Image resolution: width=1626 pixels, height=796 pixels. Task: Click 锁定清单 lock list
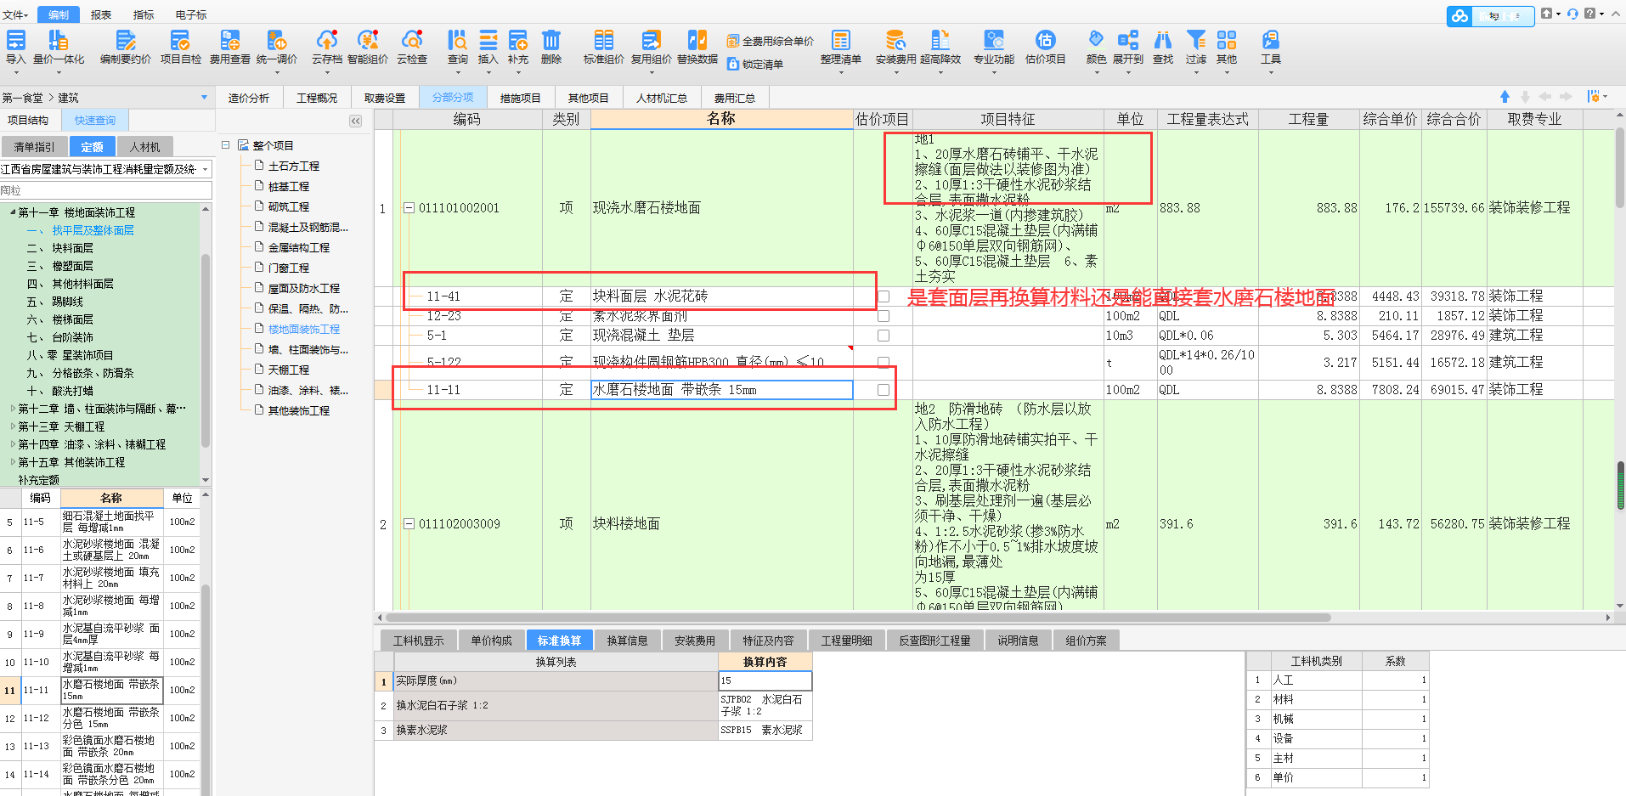(755, 64)
